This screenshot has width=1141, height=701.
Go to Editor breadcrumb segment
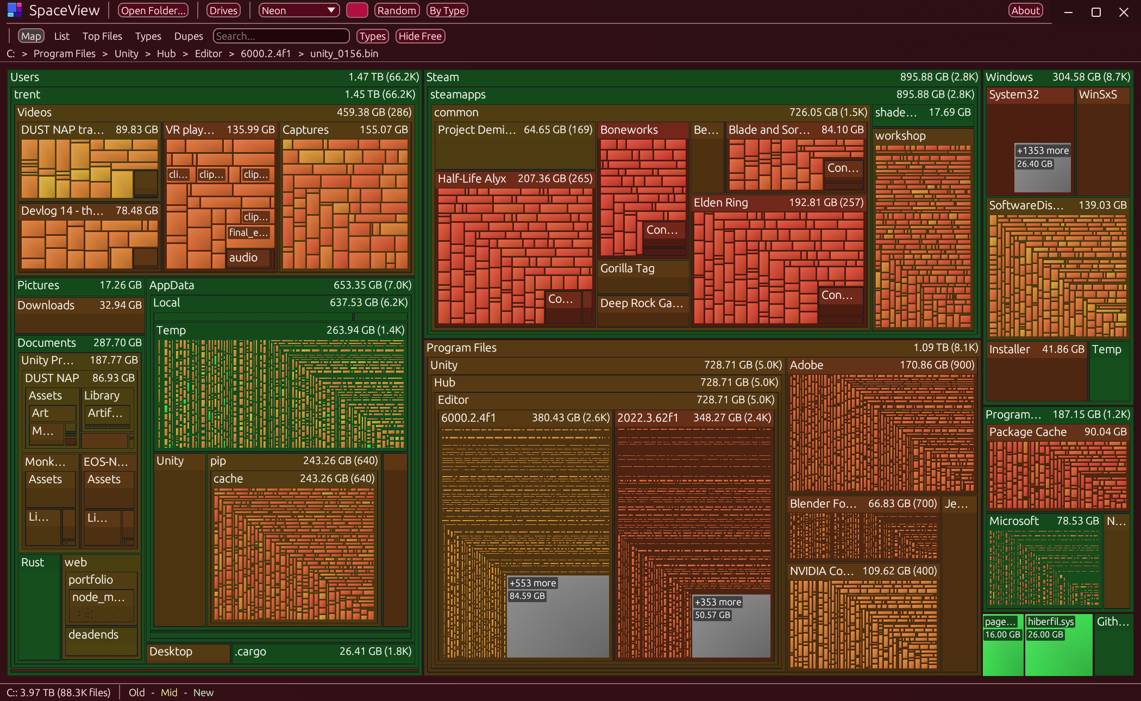[209, 54]
